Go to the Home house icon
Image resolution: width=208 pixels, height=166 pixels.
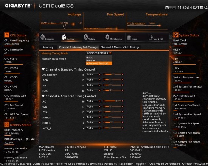pos(129,37)
